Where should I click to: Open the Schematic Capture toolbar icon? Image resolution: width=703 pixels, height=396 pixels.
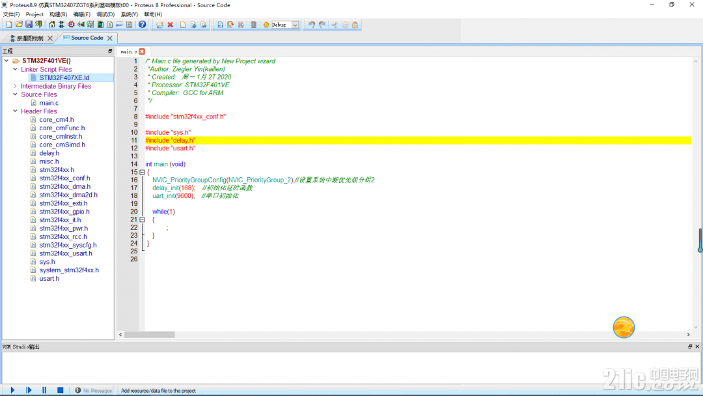point(61,25)
